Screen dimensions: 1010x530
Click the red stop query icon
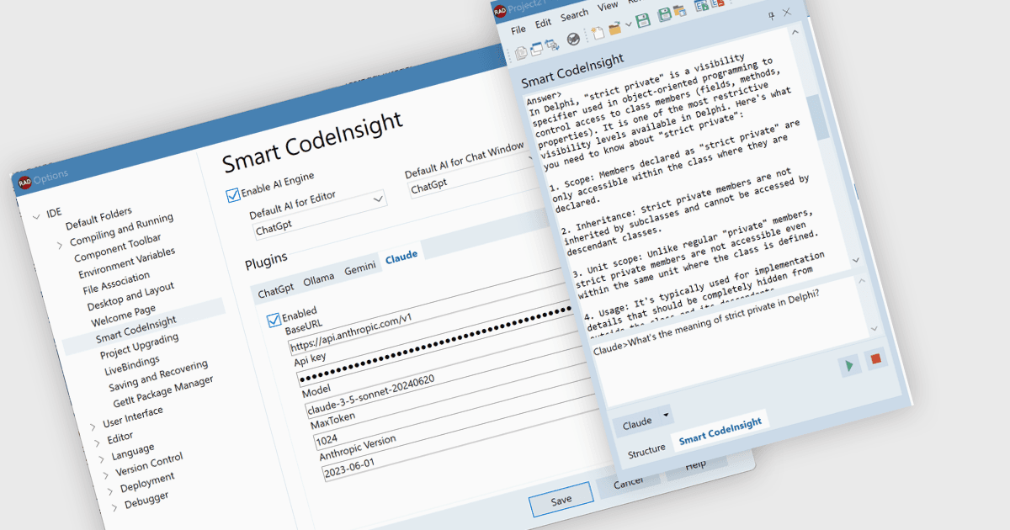tap(875, 359)
